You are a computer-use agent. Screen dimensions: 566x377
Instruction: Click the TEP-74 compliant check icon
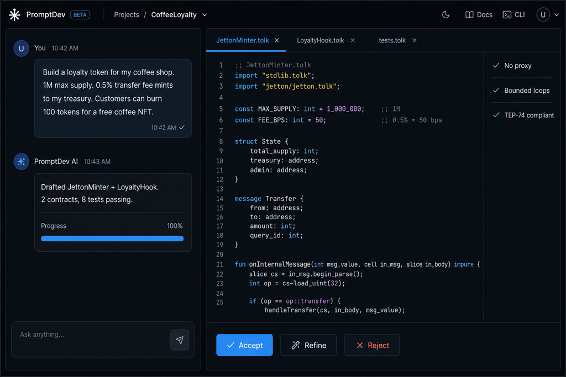click(x=496, y=115)
